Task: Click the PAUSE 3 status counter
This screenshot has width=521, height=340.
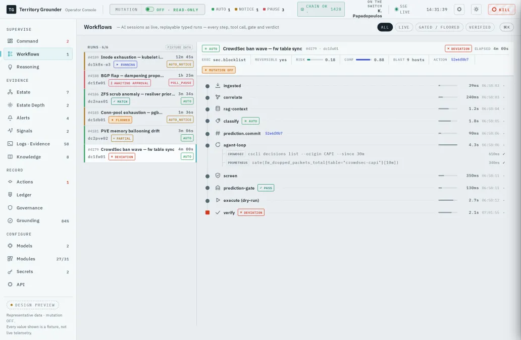Action: coord(274,9)
